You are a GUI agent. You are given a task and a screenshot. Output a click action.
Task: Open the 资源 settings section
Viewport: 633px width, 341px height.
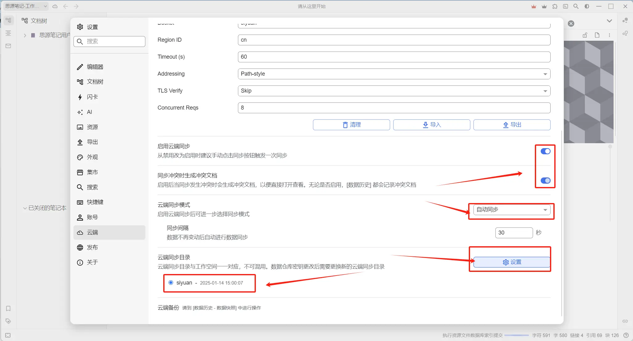109,127
